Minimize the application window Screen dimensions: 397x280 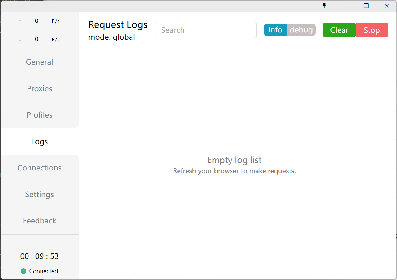345,6
